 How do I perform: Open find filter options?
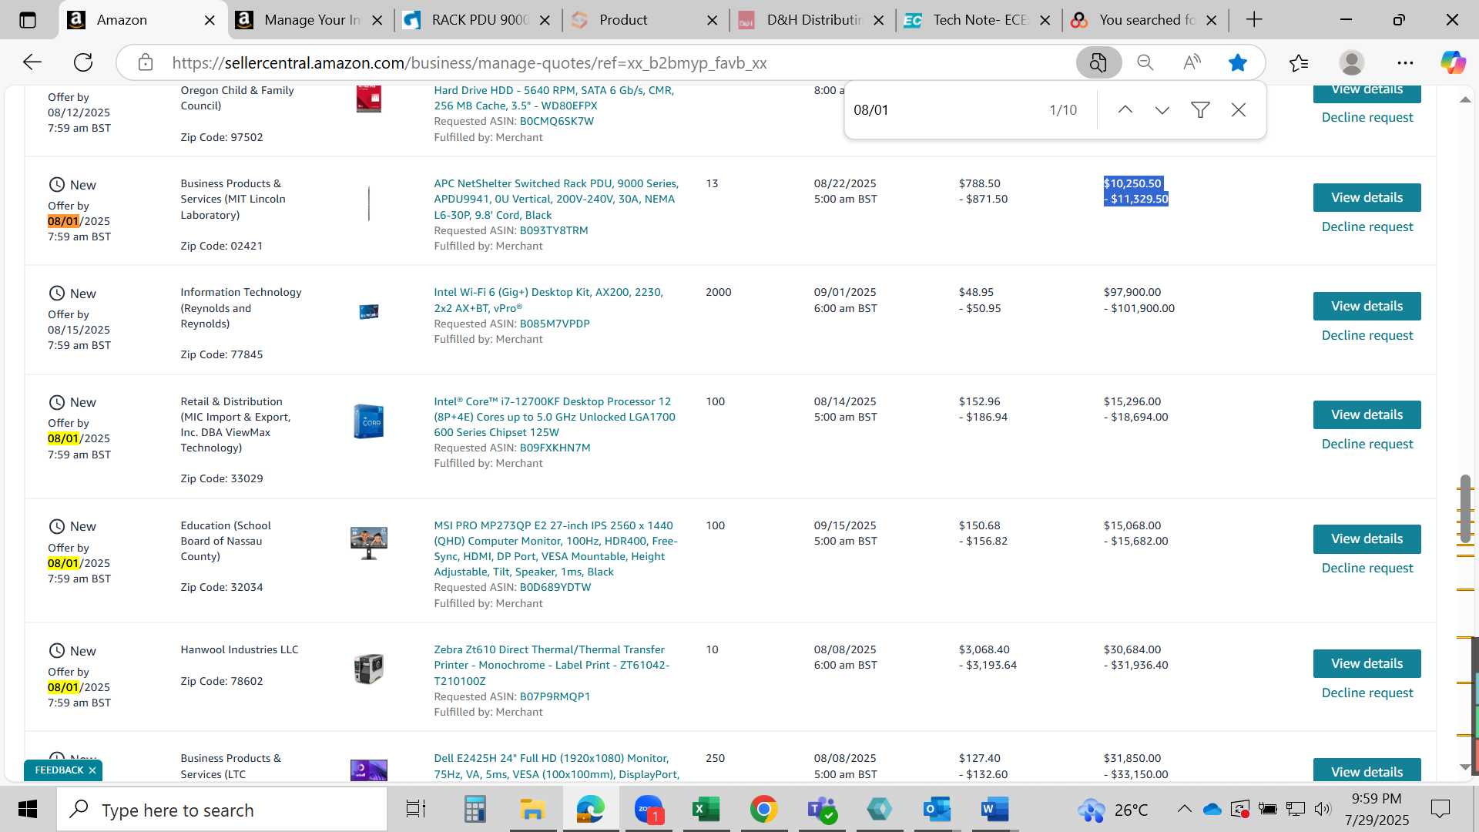pyautogui.click(x=1200, y=110)
